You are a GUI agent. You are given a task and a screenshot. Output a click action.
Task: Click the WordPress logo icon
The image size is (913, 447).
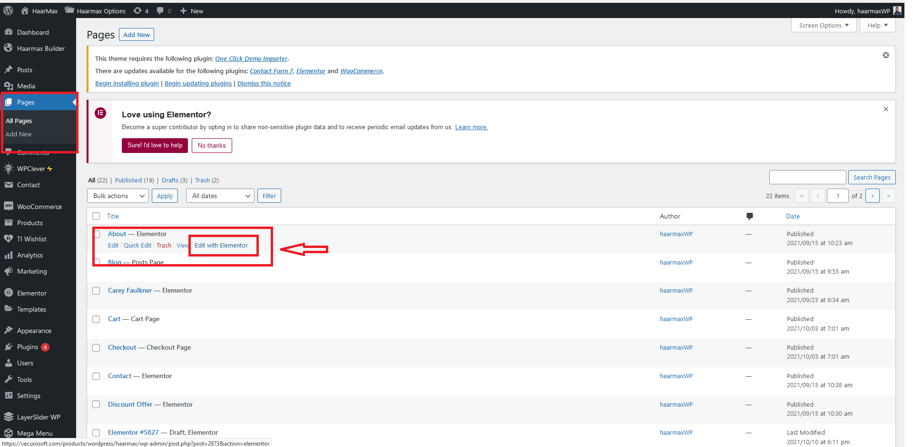tap(8, 10)
